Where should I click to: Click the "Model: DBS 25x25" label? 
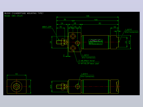(x=13, y=16)
